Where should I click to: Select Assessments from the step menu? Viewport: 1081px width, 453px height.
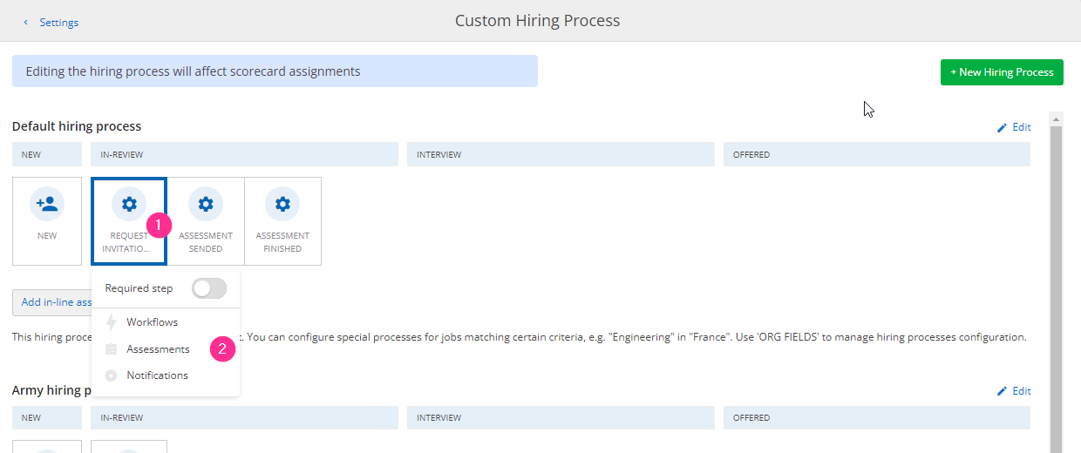pyautogui.click(x=158, y=349)
